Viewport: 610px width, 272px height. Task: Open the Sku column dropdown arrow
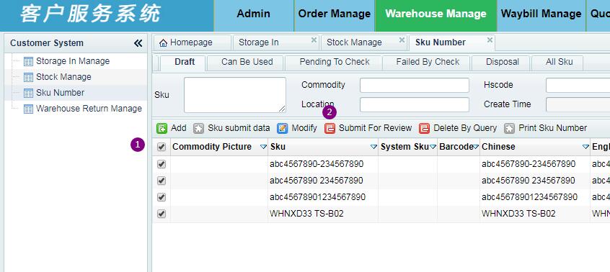tap(373, 147)
